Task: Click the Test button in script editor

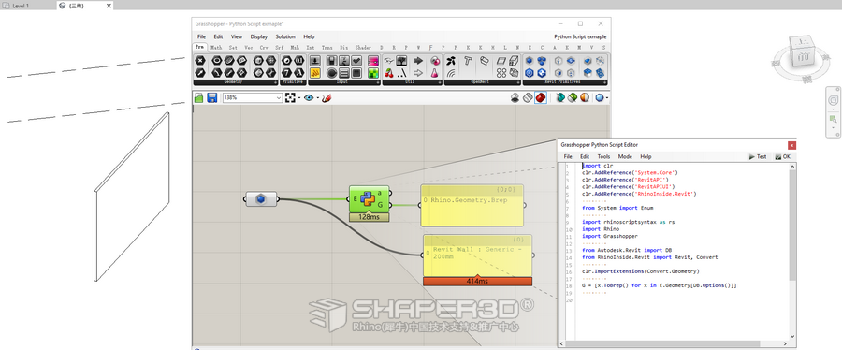Action: pyautogui.click(x=758, y=156)
